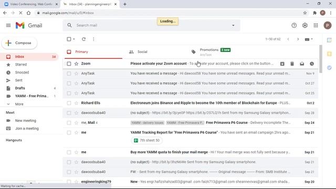
Task: Tick the Buy more YAMM quota checkbox
Action: coord(69,152)
